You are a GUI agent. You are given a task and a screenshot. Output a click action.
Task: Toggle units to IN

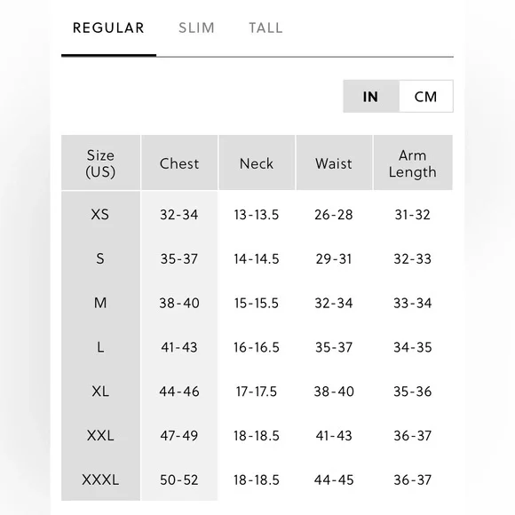pos(371,97)
